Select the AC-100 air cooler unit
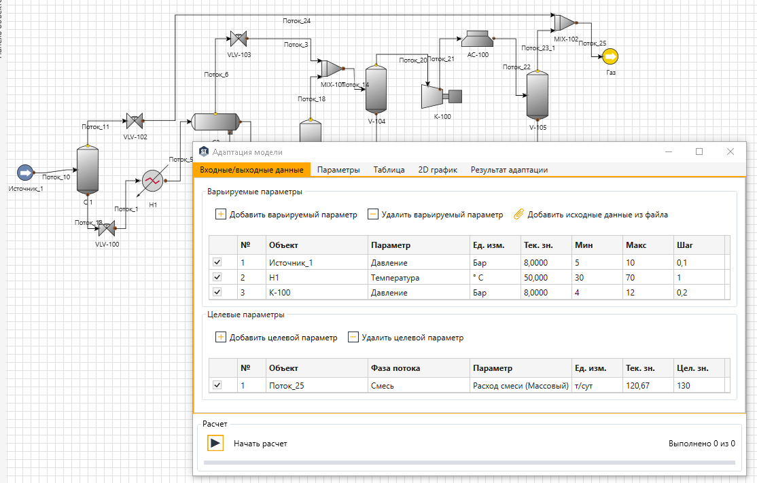This screenshot has height=483, width=757. pos(477,39)
